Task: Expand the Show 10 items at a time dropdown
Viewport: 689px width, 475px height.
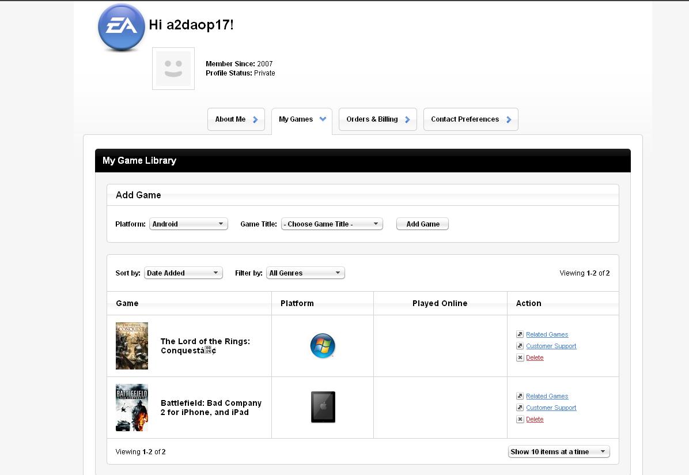Action: 559,452
